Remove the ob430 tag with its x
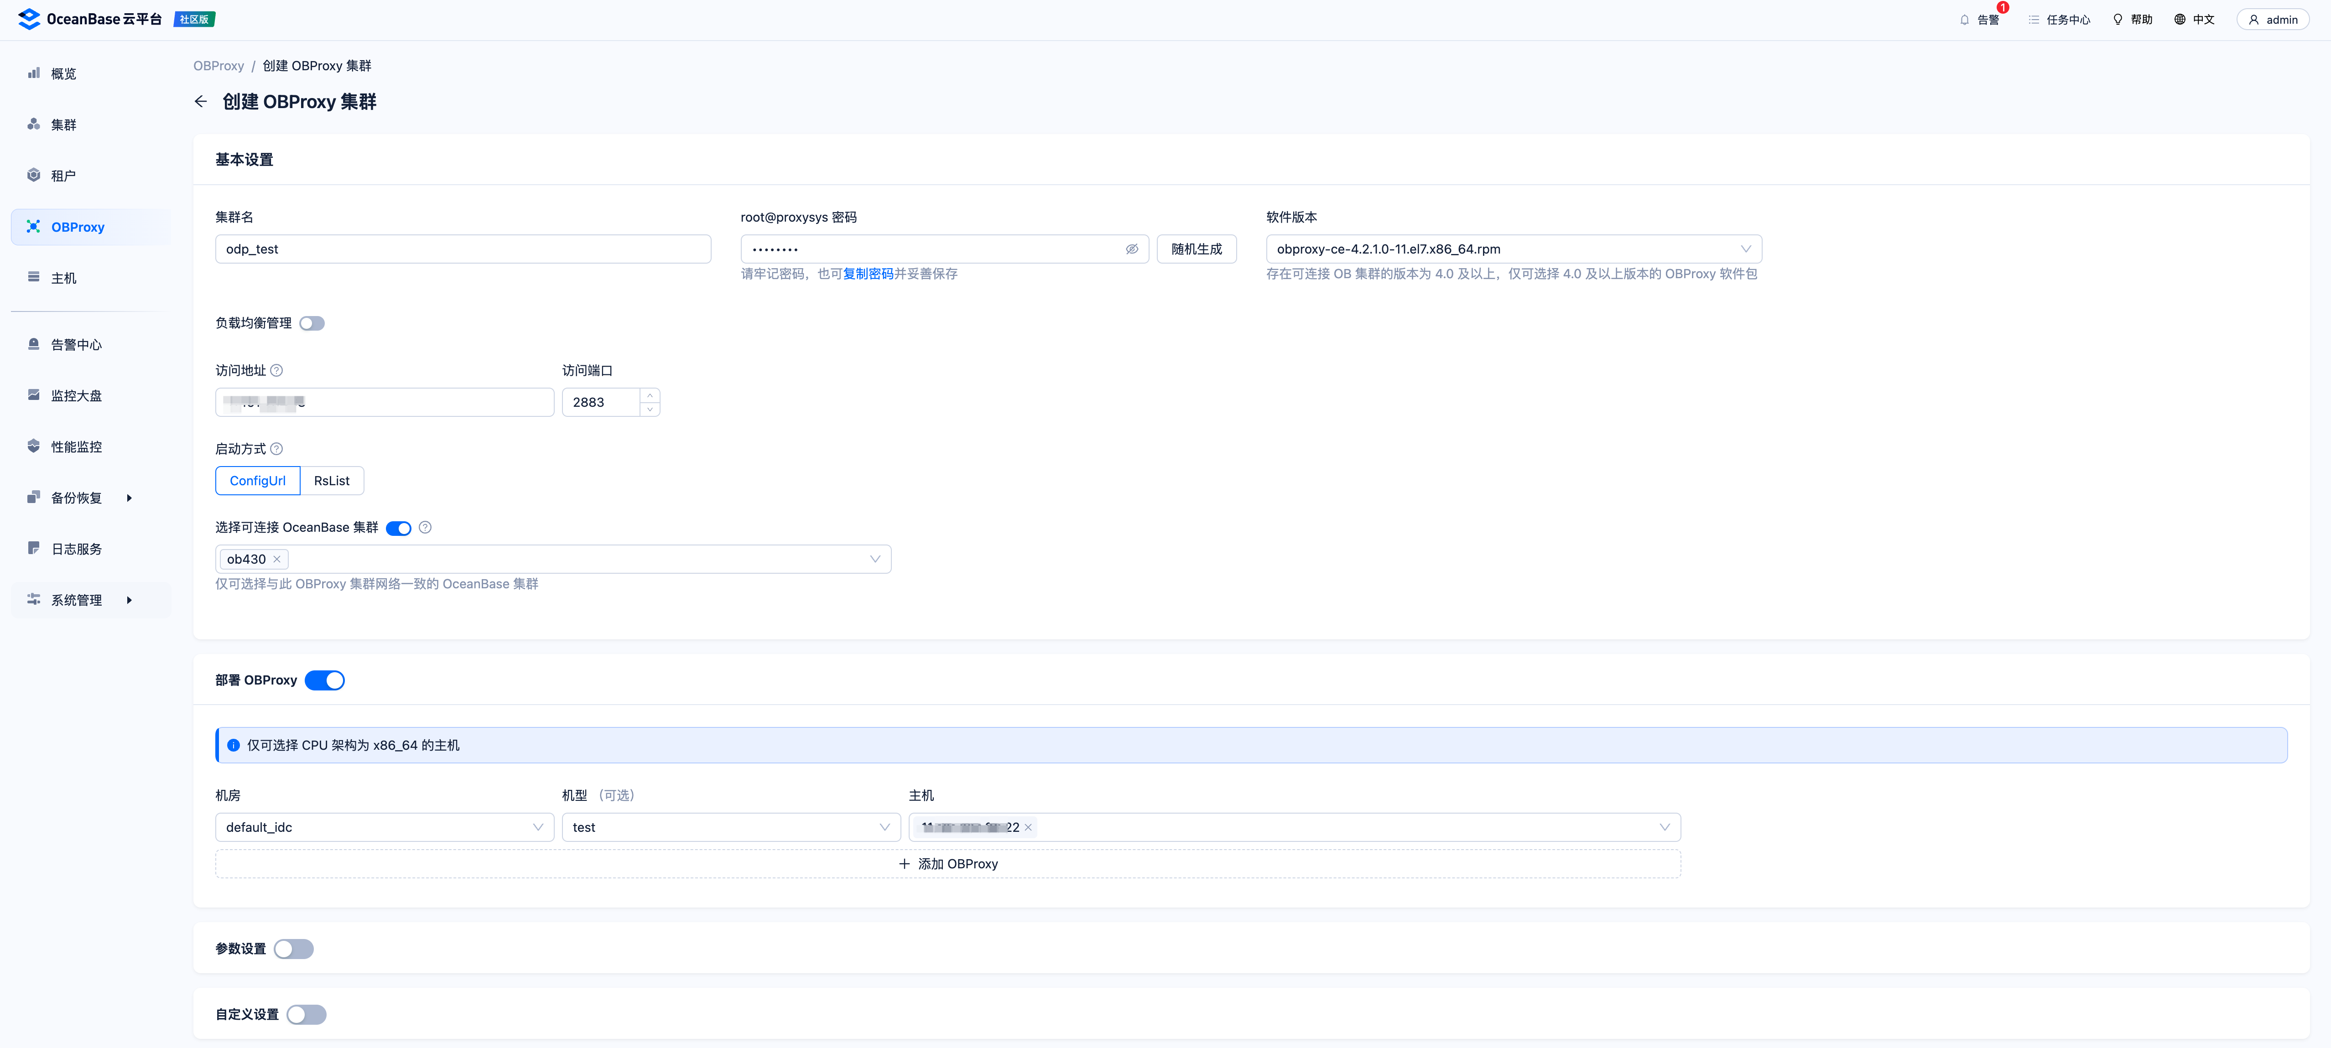 277,559
